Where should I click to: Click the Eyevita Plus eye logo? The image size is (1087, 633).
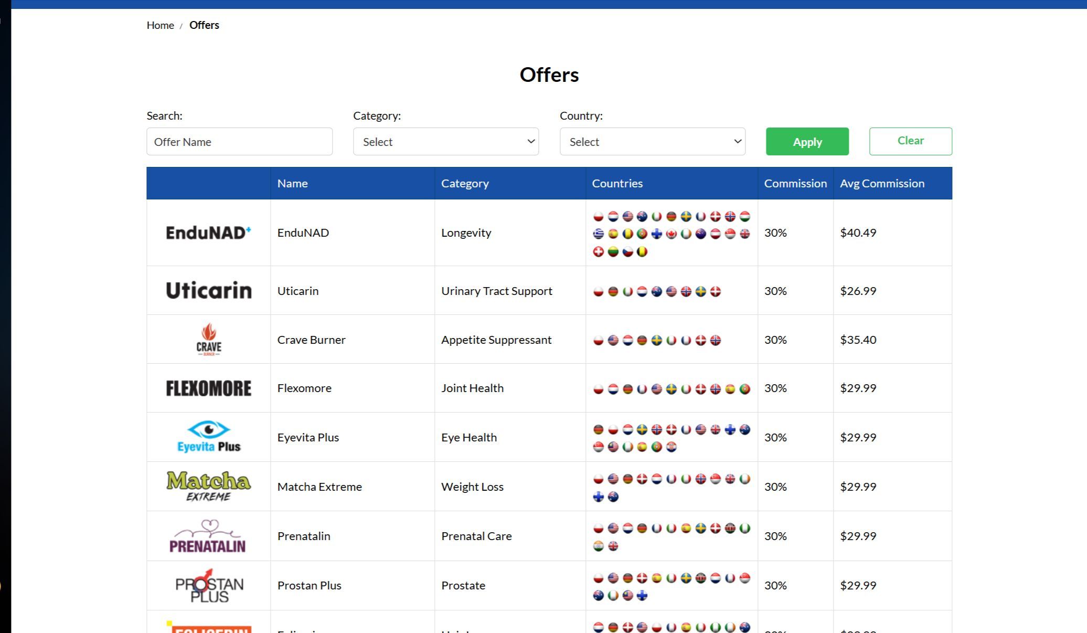(x=208, y=437)
